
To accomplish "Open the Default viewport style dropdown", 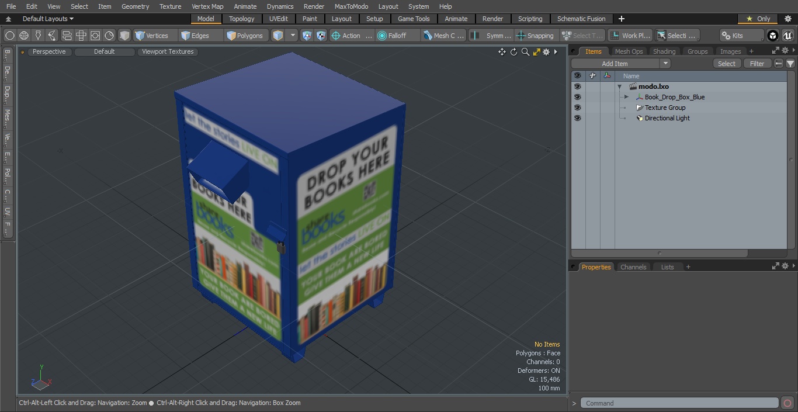I will point(104,51).
